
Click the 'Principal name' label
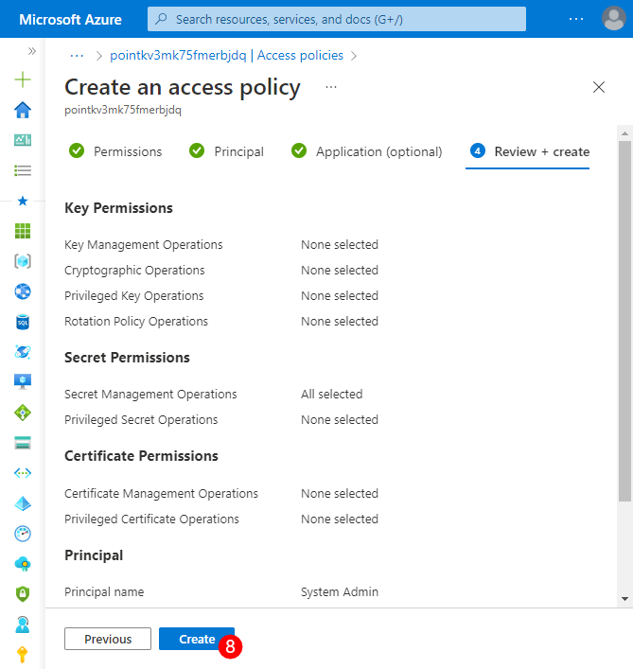pos(104,591)
